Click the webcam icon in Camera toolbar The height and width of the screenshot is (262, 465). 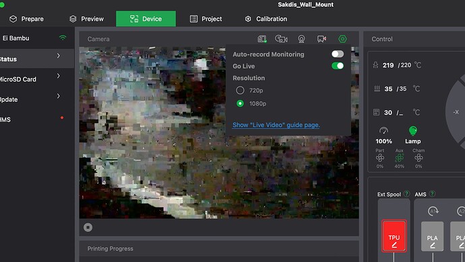[x=301, y=39]
